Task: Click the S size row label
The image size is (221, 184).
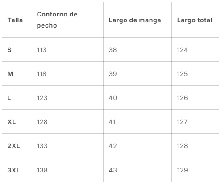Action: click(9, 50)
